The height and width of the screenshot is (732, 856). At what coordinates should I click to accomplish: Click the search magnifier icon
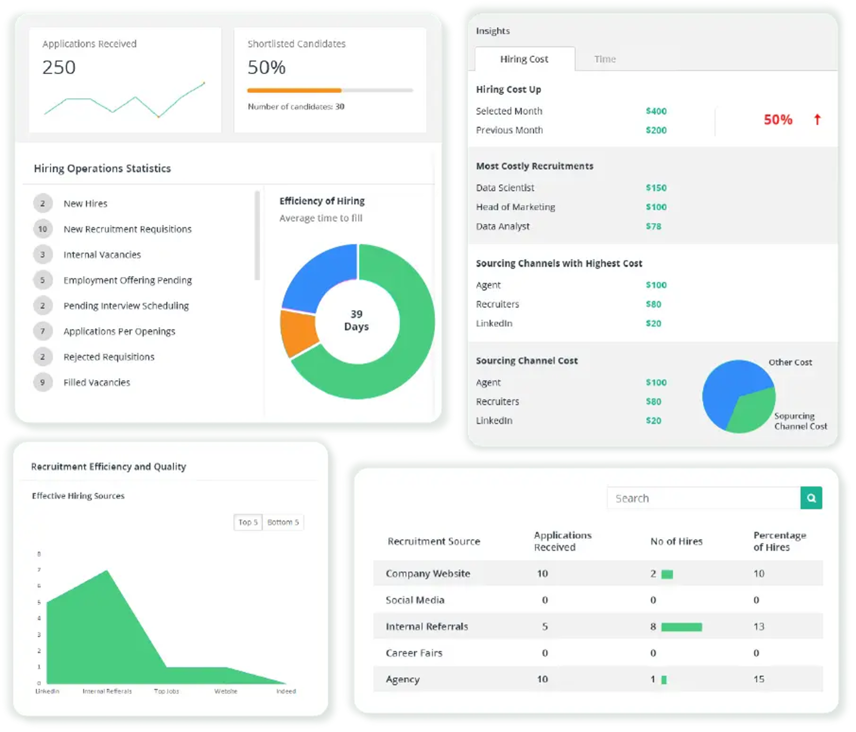click(811, 498)
